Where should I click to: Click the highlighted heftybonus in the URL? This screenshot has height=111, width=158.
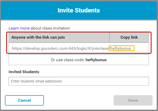[x=122, y=48]
